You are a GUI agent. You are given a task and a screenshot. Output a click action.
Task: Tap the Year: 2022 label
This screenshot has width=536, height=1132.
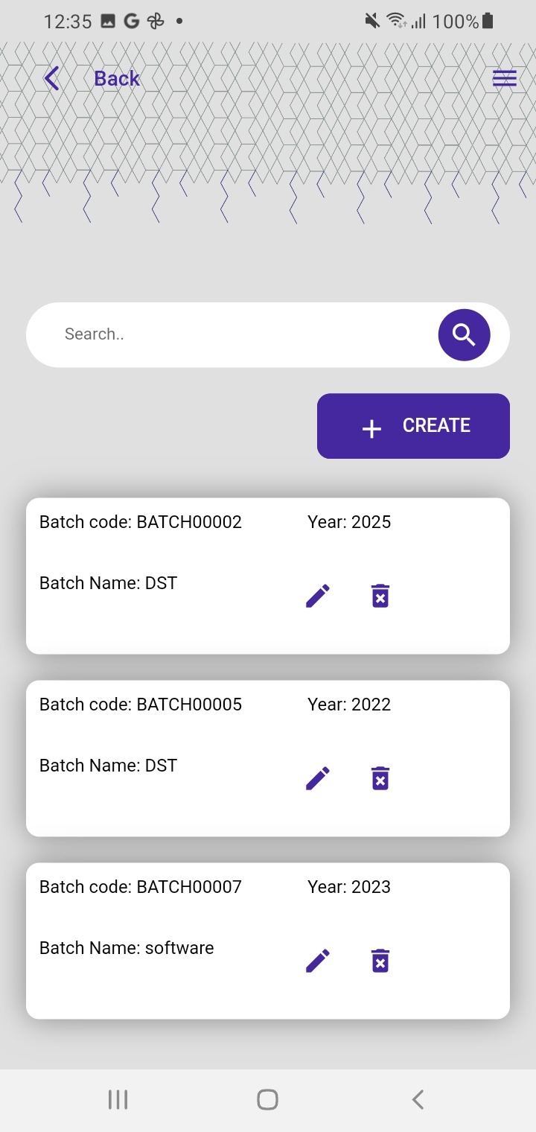click(x=349, y=705)
